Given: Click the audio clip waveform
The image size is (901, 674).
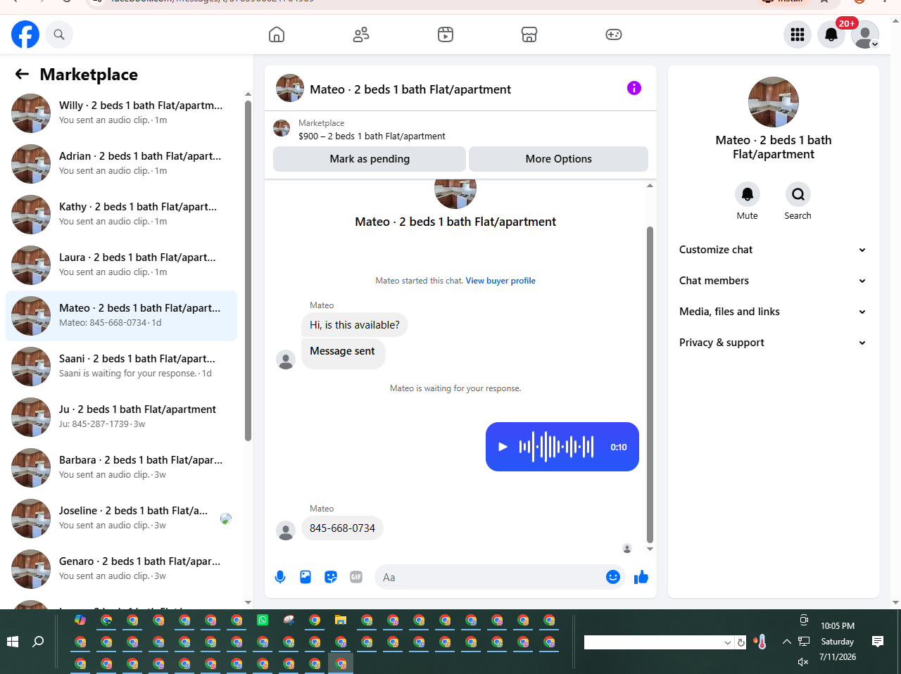Looking at the screenshot, I should coord(557,447).
